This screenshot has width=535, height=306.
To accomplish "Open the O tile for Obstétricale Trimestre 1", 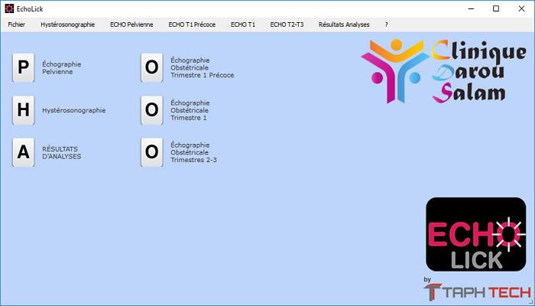I will [x=152, y=110].
